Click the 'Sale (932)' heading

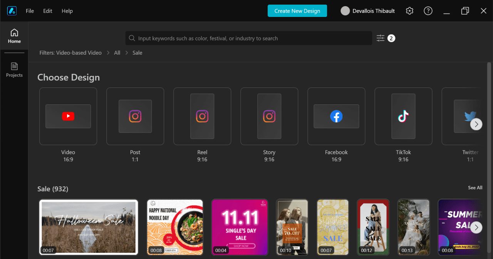[x=53, y=189]
